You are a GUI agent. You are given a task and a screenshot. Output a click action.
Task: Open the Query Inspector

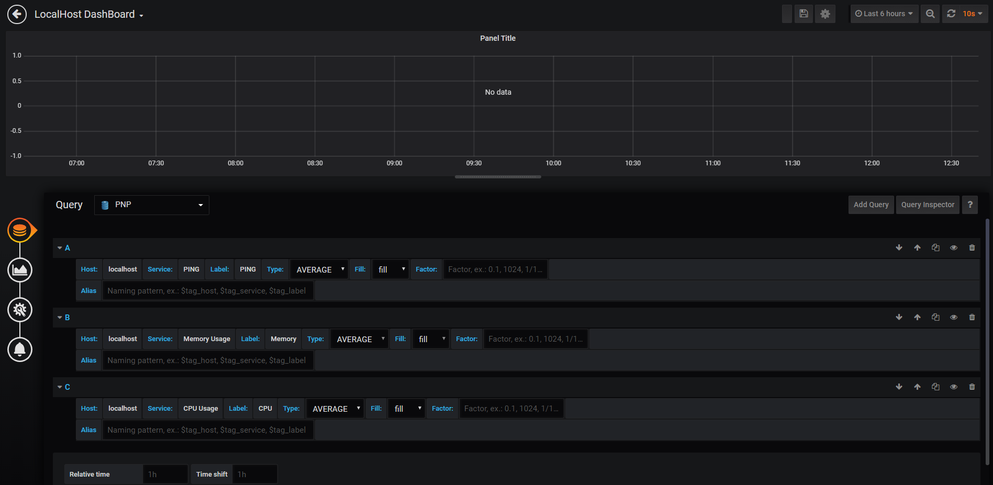(x=928, y=205)
